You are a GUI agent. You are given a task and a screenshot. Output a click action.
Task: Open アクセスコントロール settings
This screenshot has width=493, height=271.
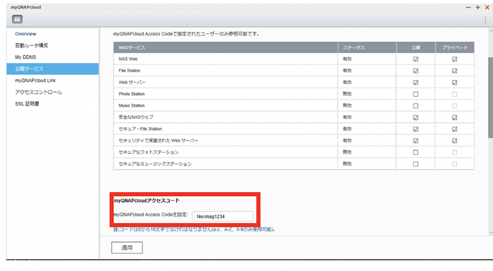click(x=39, y=92)
